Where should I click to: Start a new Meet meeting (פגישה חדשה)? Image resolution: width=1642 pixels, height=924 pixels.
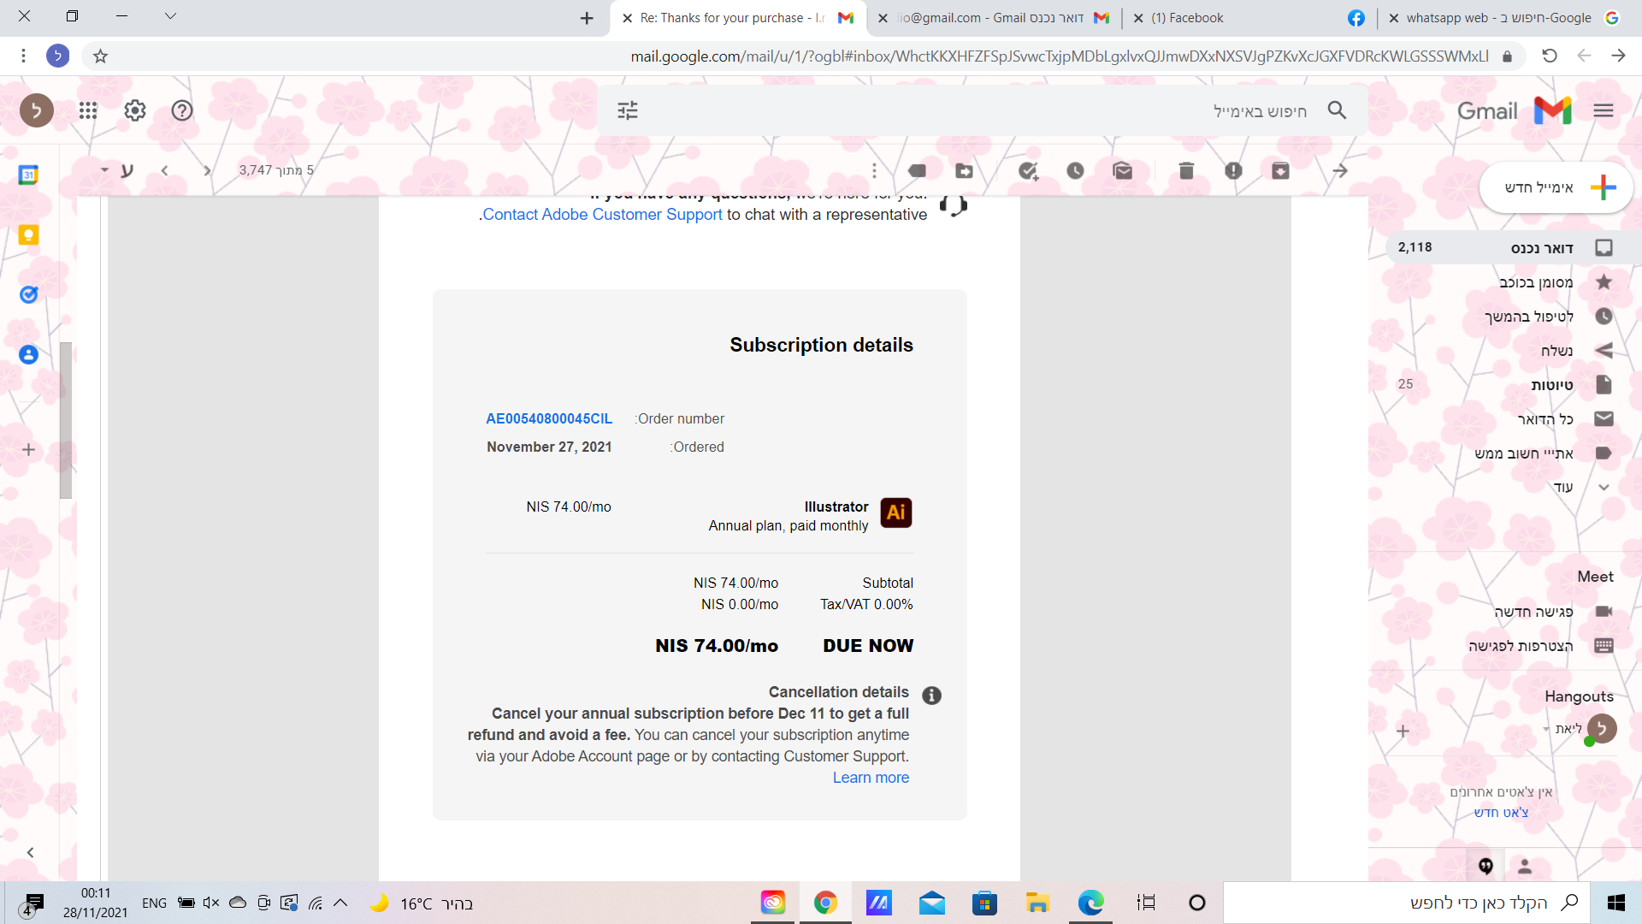[x=1533, y=611]
